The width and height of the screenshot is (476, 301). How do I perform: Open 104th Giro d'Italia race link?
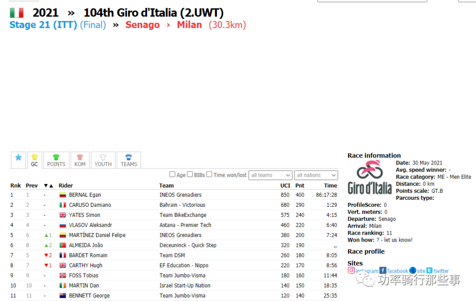click(153, 13)
